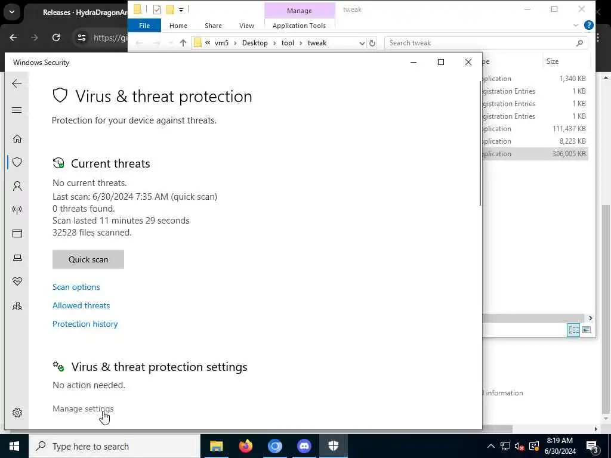Open Firewall & network protection icon
Image resolution: width=611 pixels, height=458 pixels.
tap(17, 210)
